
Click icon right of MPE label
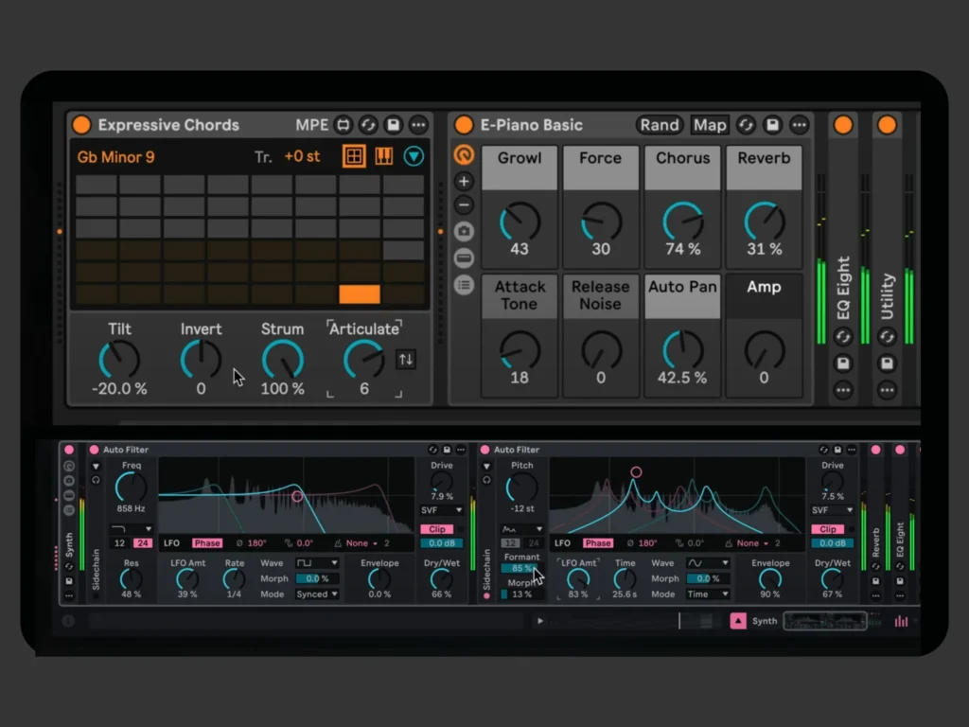(x=343, y=125)
